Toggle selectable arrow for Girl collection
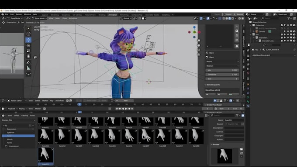Screen dimensions: 297x167 coord(285,34)
